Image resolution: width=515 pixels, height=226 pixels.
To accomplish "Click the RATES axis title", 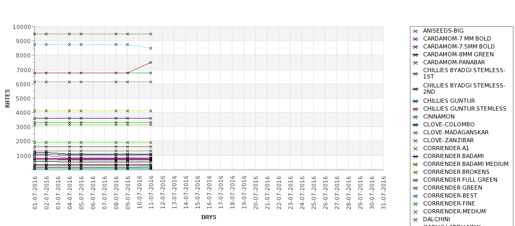I will click(7, 99).
